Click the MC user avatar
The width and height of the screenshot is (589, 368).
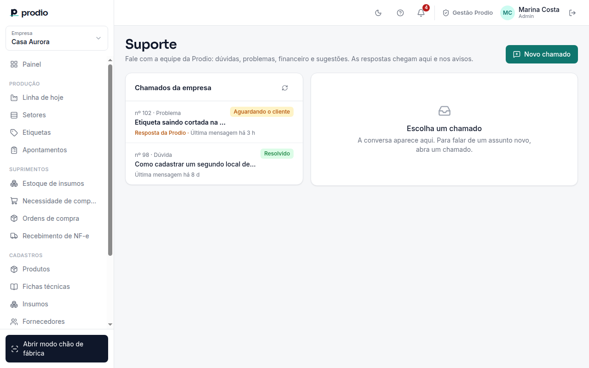[508, 13]
